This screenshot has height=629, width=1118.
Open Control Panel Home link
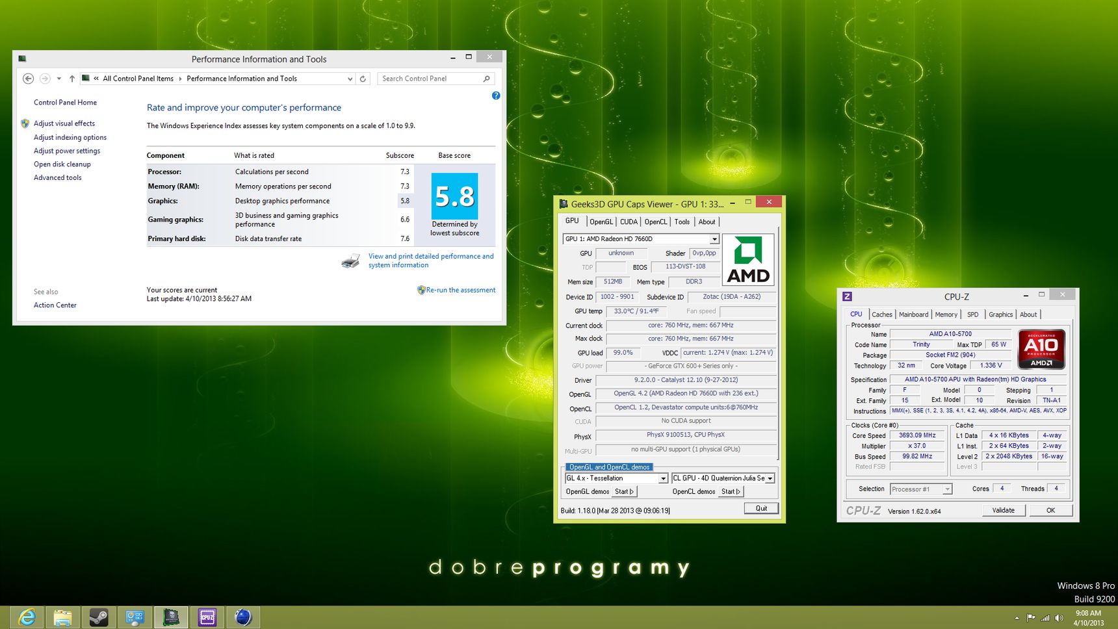[65, 103]
